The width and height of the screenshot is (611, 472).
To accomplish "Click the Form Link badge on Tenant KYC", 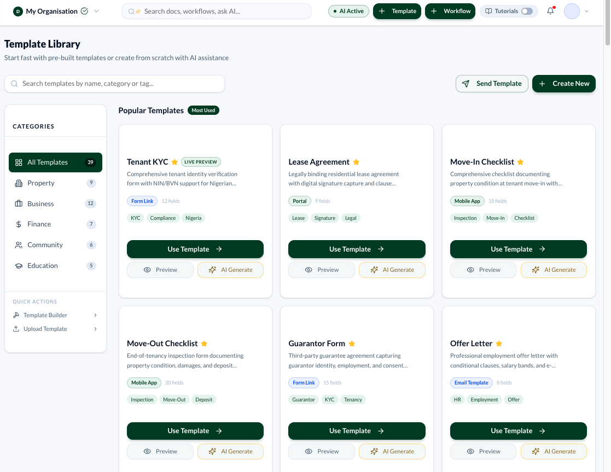I will click(x=142, y=201).
